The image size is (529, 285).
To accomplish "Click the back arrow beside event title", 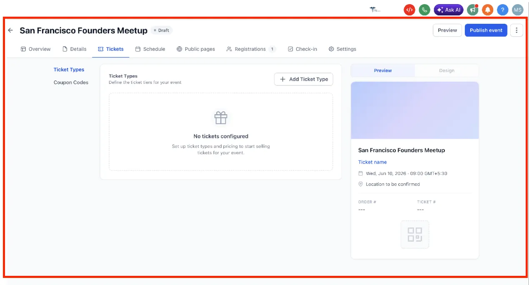I will coord(10,30).
